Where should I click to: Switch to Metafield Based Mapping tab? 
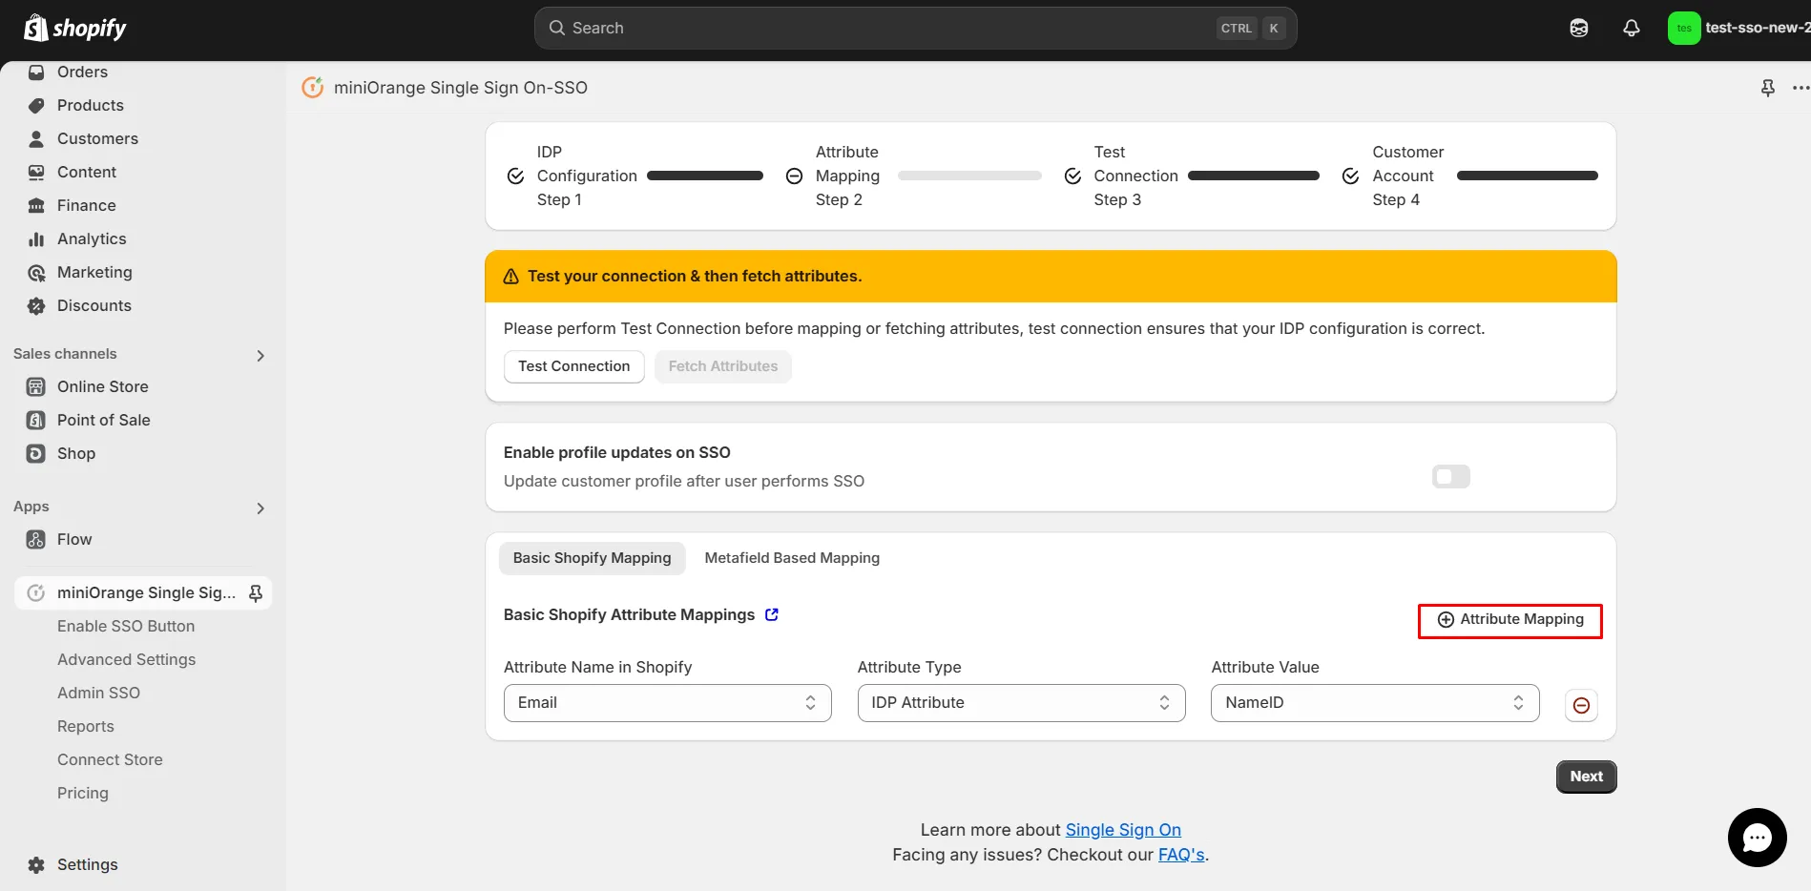click(x=792, y=558)
